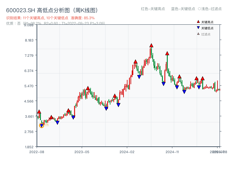The height and width of the screenshot is (183, 244).
Task: Click the second-to-last red high marker
Action: pos(196,78)
